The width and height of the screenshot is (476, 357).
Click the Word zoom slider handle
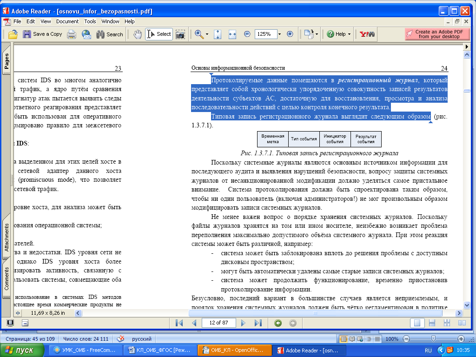pyautogui.click(x=434, y=339)
